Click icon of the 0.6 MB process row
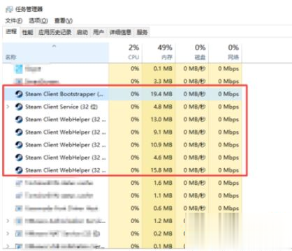 (x=19, y=208)
